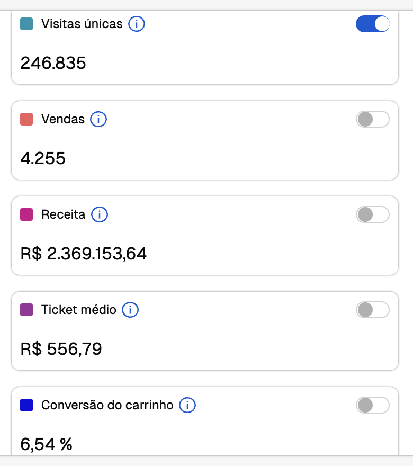Click the info icon beside Vendas
Image resolution: width=413 pixels, height=466 pixels.
pyautogui.click(x=98, y=119)
